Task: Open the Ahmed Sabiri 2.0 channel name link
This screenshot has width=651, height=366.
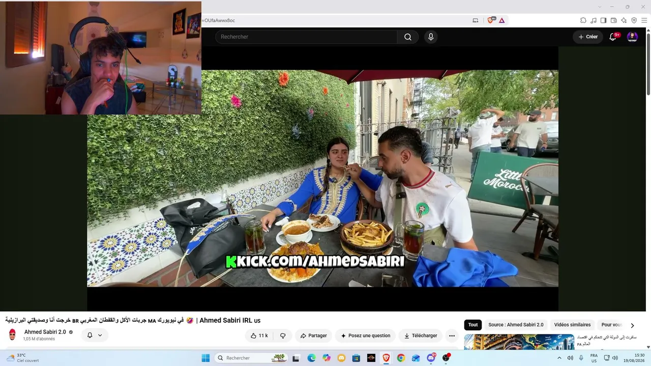Action: point(45,332)
